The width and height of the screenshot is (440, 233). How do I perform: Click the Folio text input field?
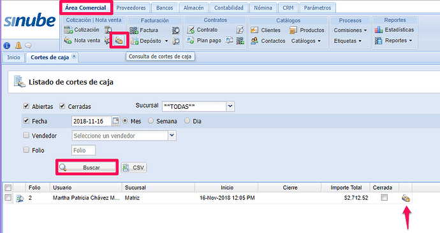coord(84,150)
